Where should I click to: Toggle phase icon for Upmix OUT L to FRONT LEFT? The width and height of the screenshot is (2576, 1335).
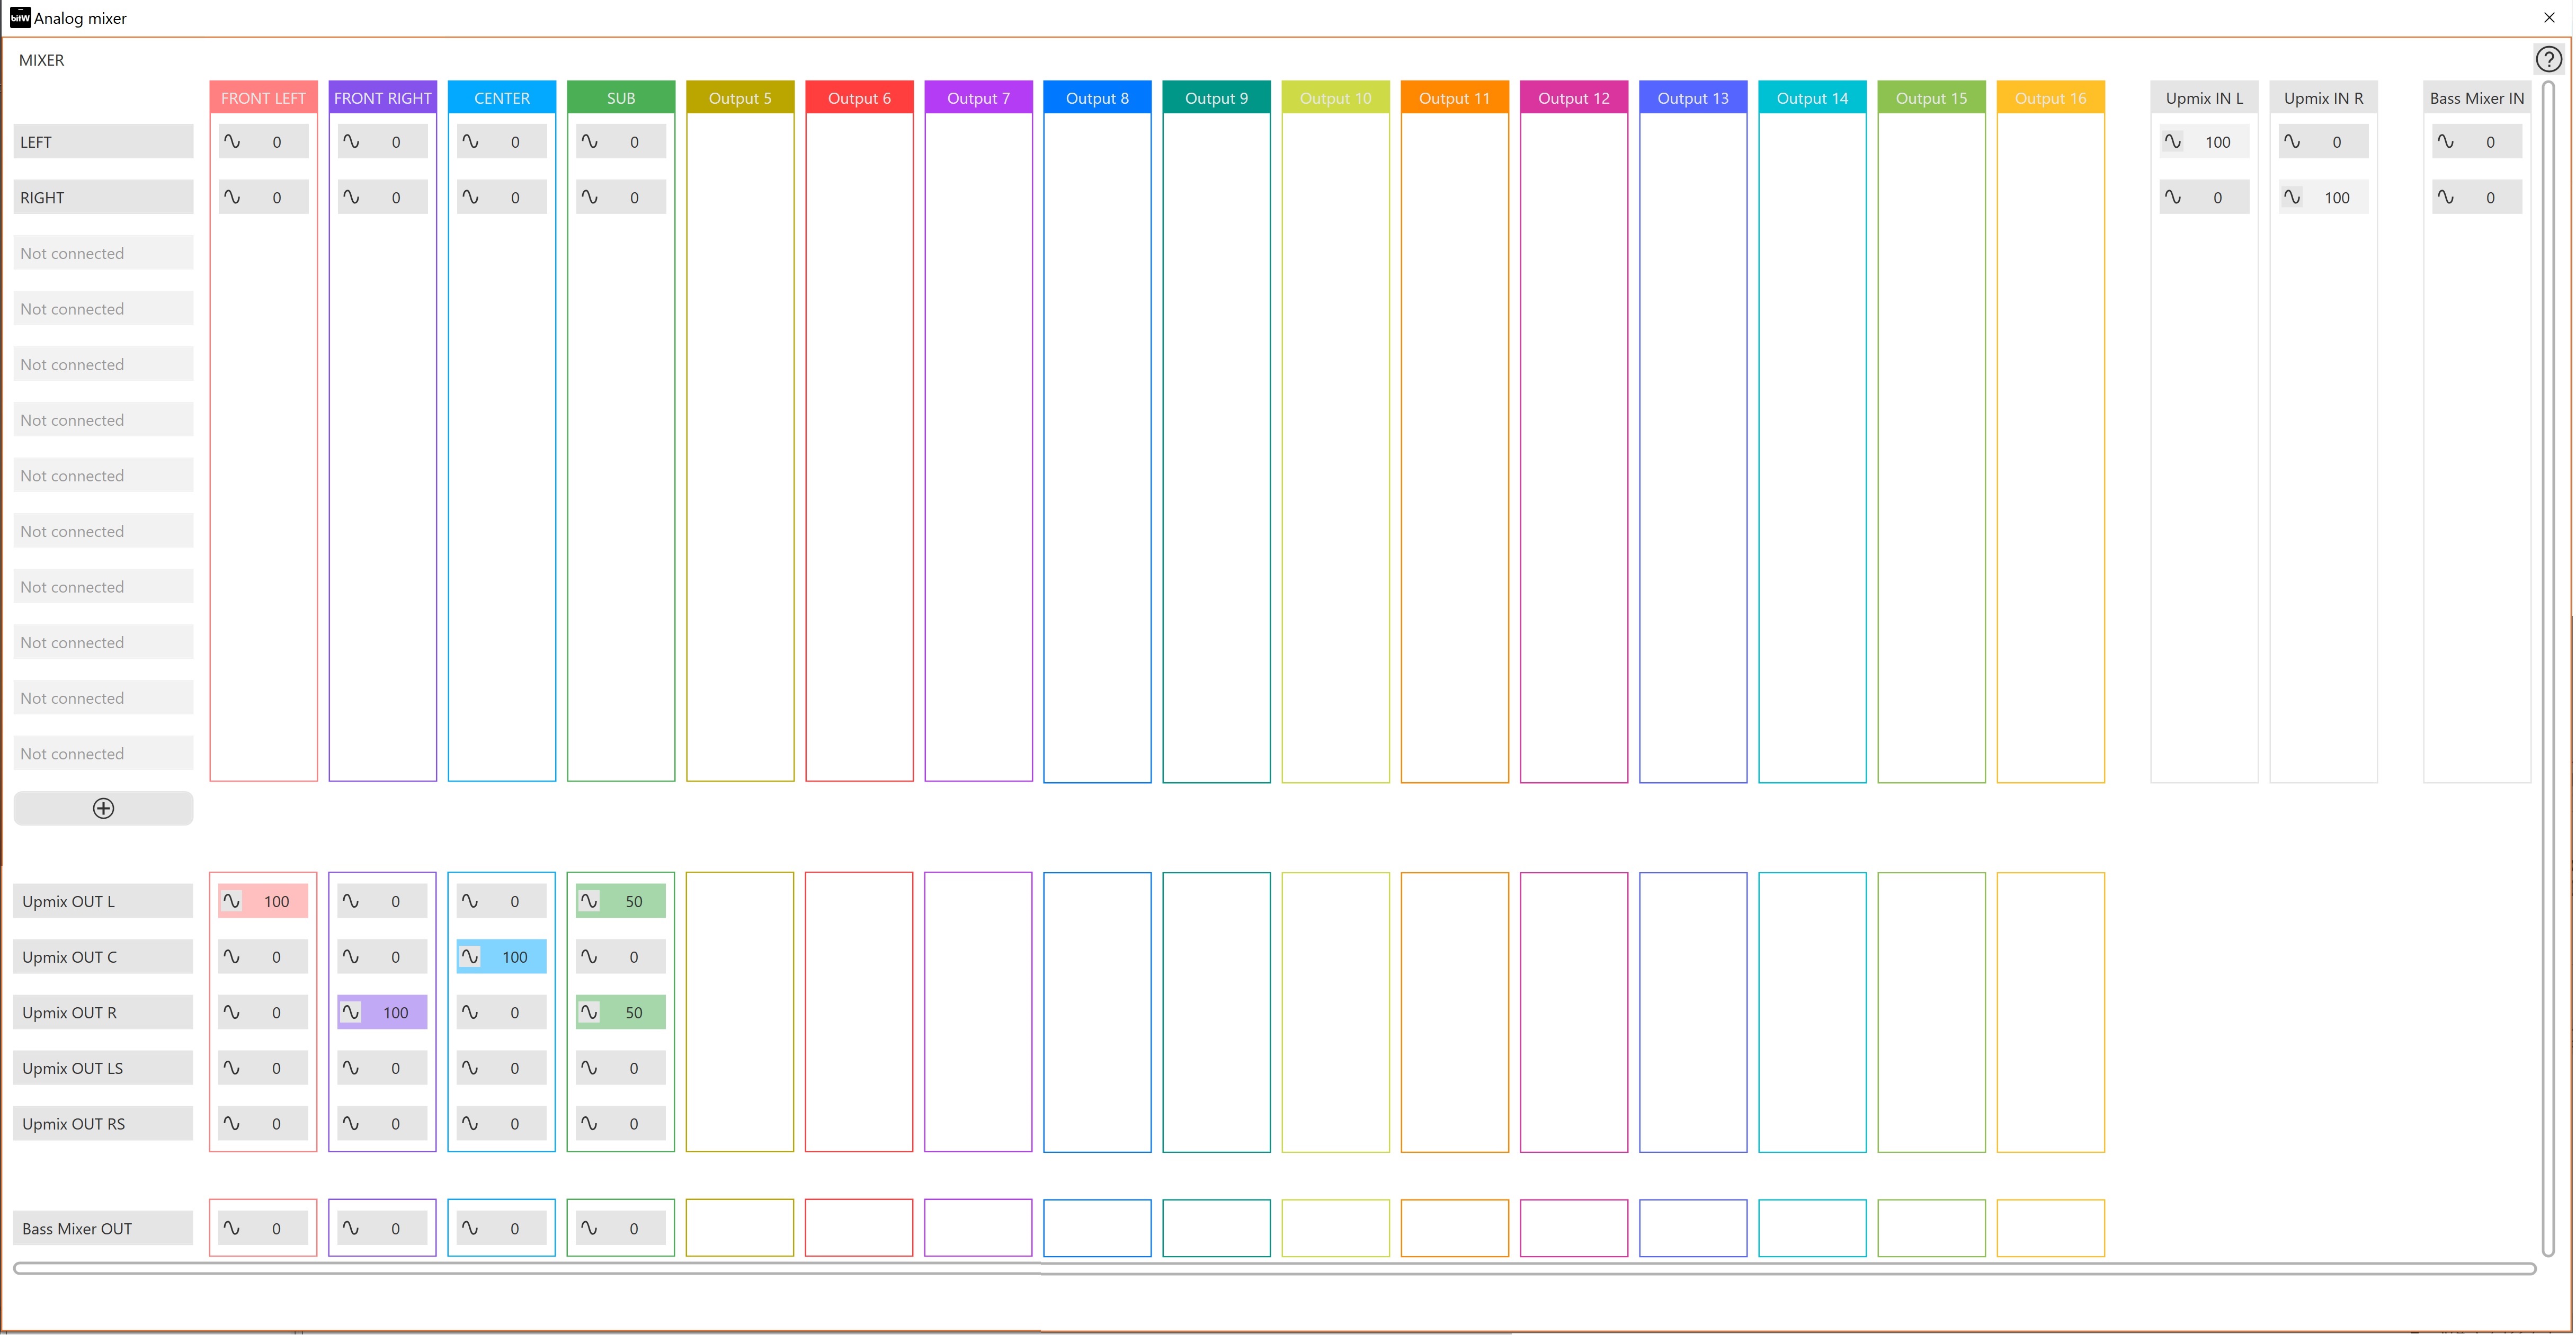(232, 901)
